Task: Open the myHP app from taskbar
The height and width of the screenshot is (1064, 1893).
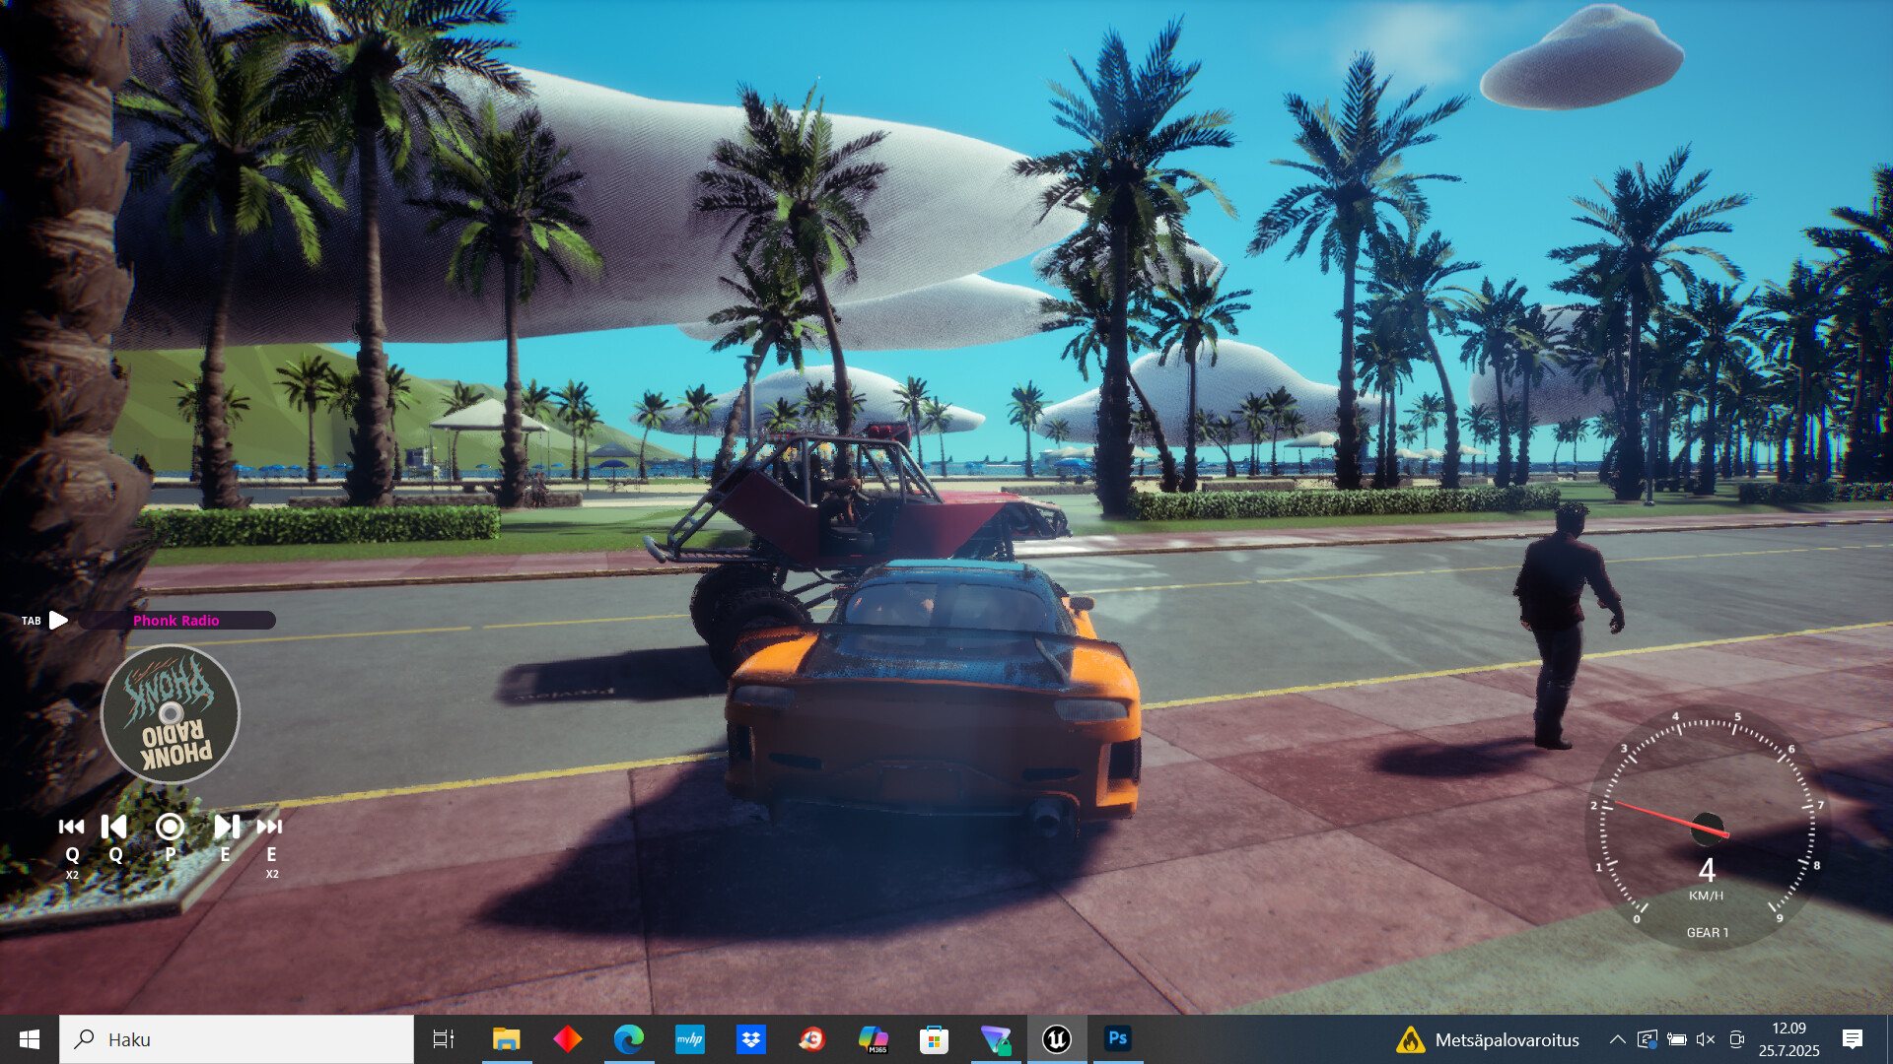Action: tap(689, 1038)
